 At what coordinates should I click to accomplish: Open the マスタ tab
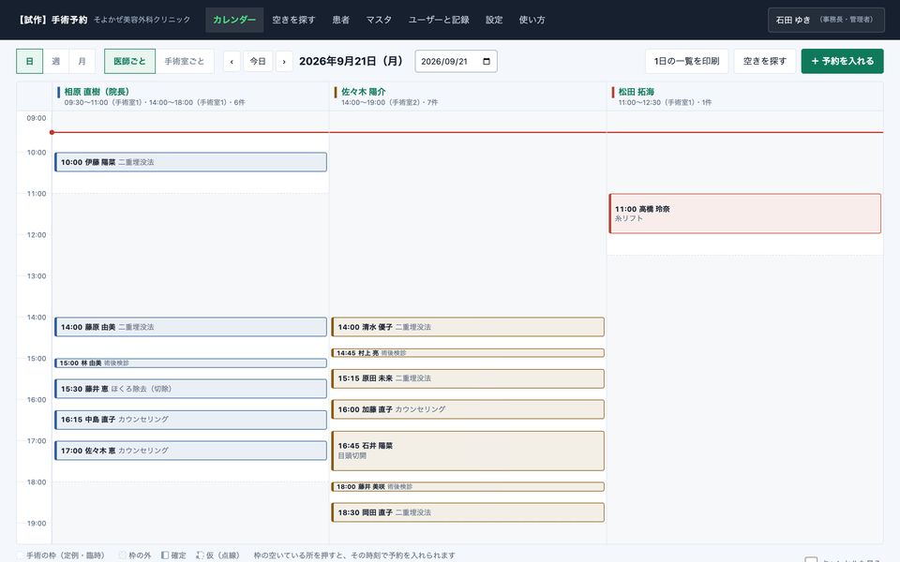[379, 20]
